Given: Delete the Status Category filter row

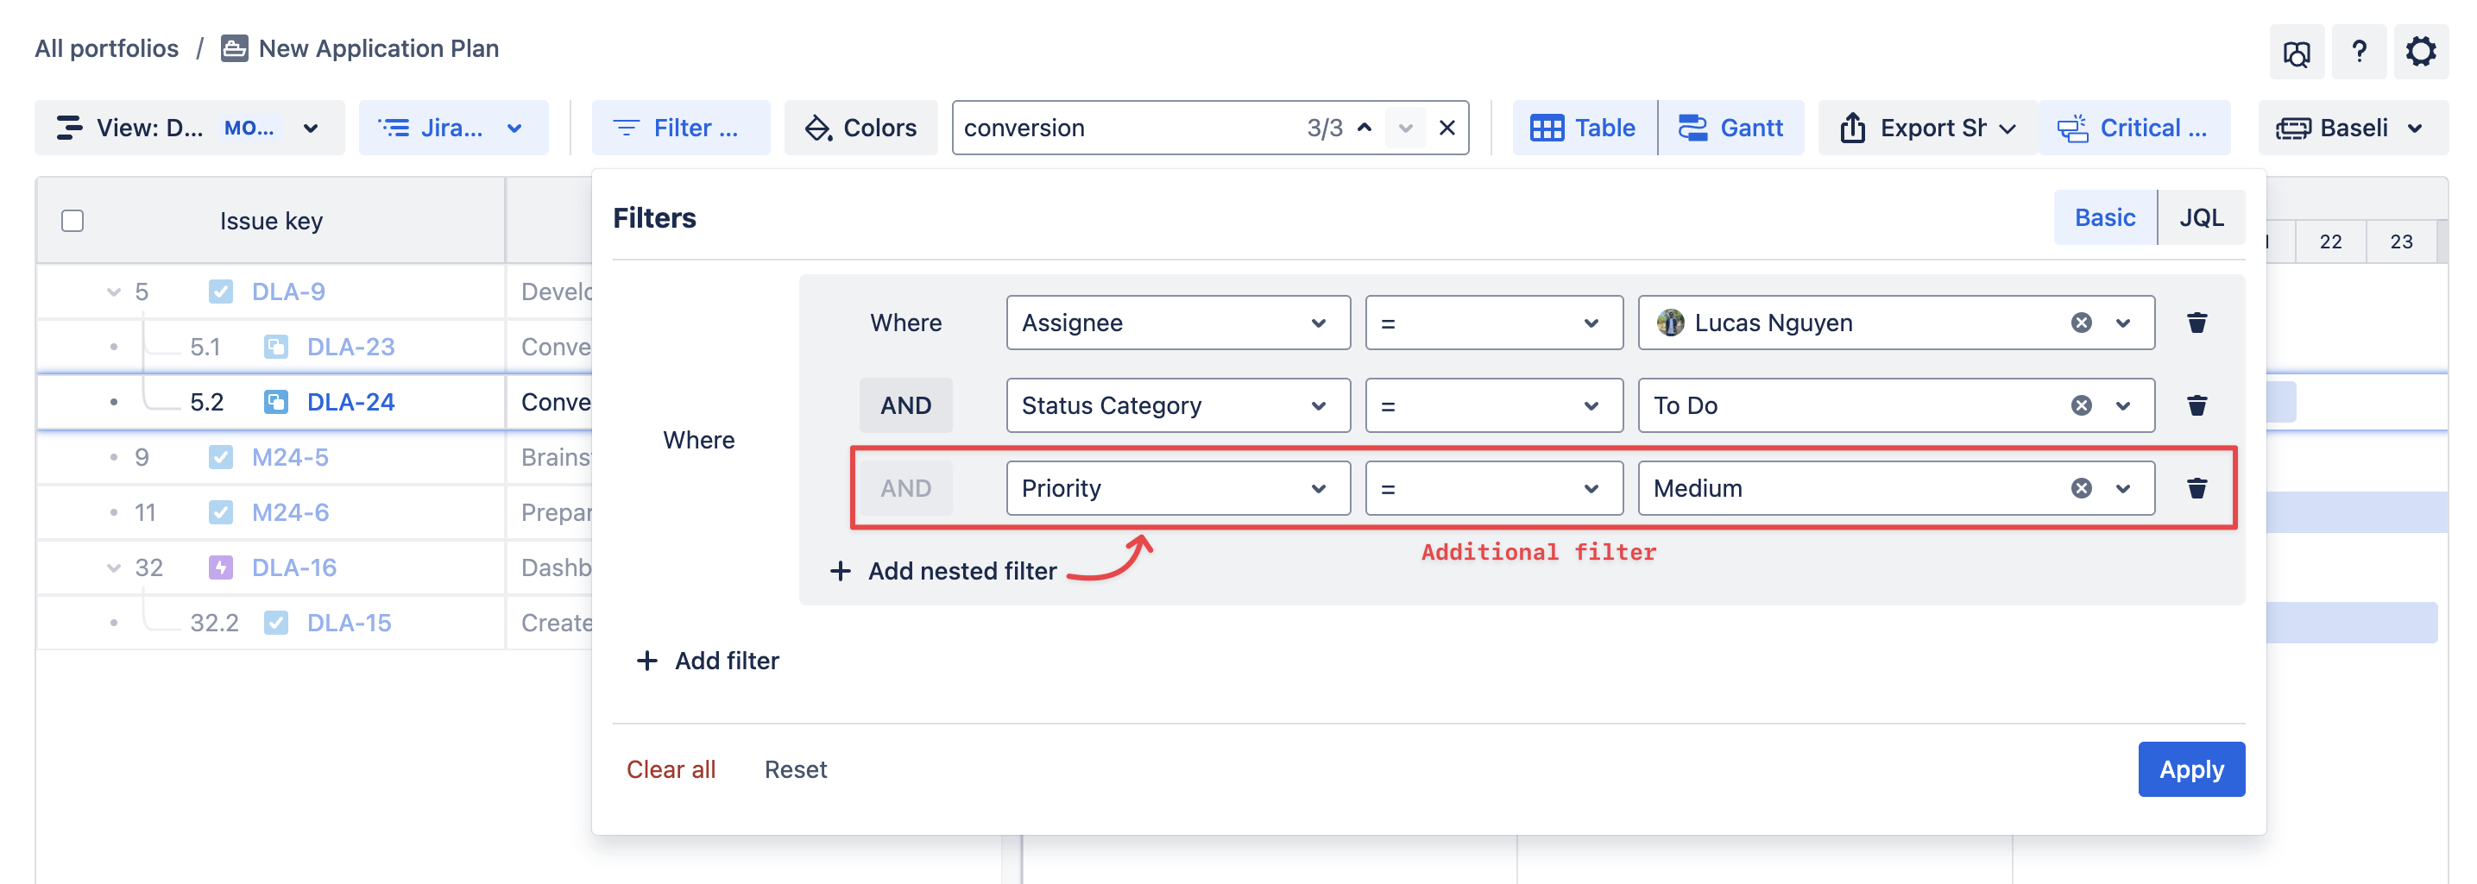Looking at the screenshot, I should (x=2197, y=405).
